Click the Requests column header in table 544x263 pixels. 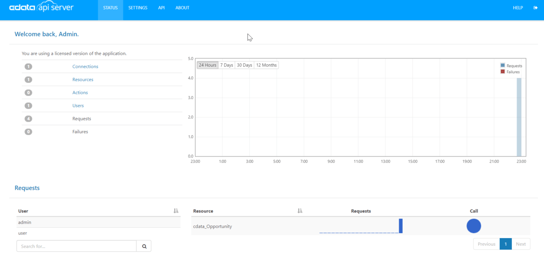361,211
